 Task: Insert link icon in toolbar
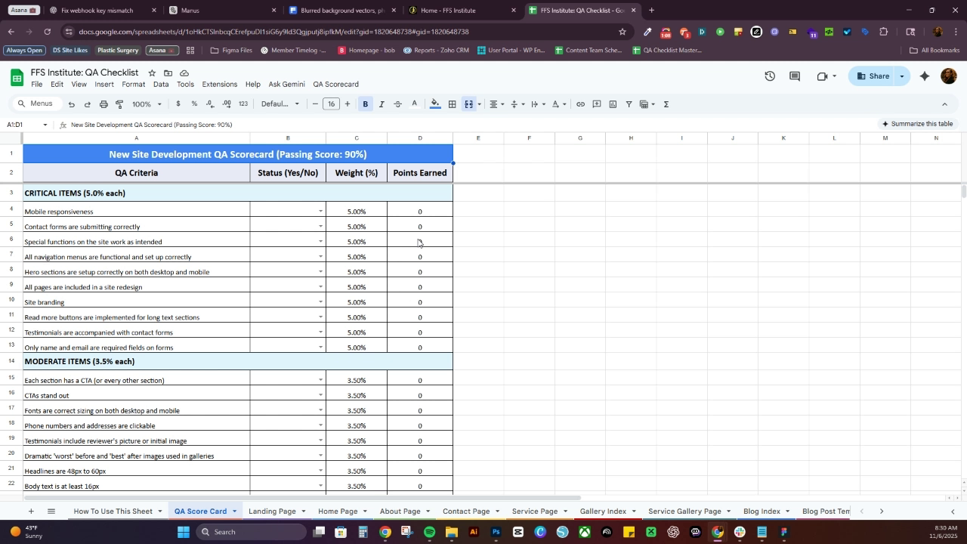tap(580, 104)
